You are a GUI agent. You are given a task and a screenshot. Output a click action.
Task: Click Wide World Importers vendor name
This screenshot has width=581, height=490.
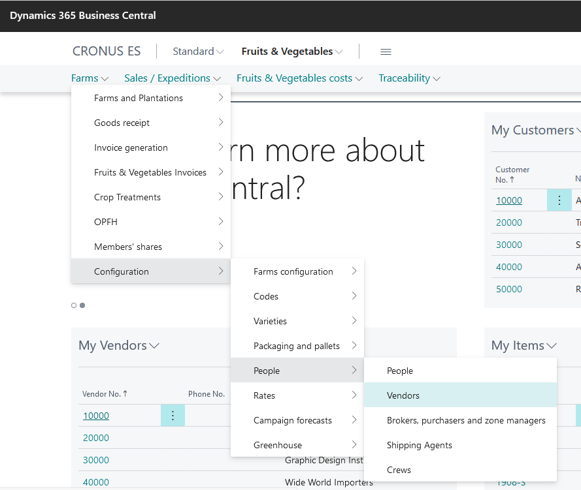329,482
